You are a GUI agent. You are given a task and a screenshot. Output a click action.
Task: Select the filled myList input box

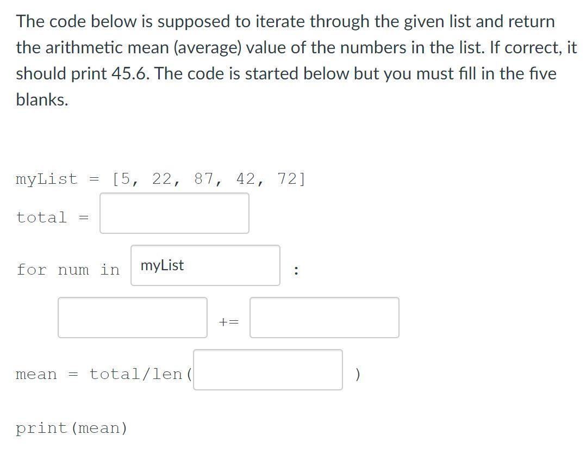pos(205,265)
